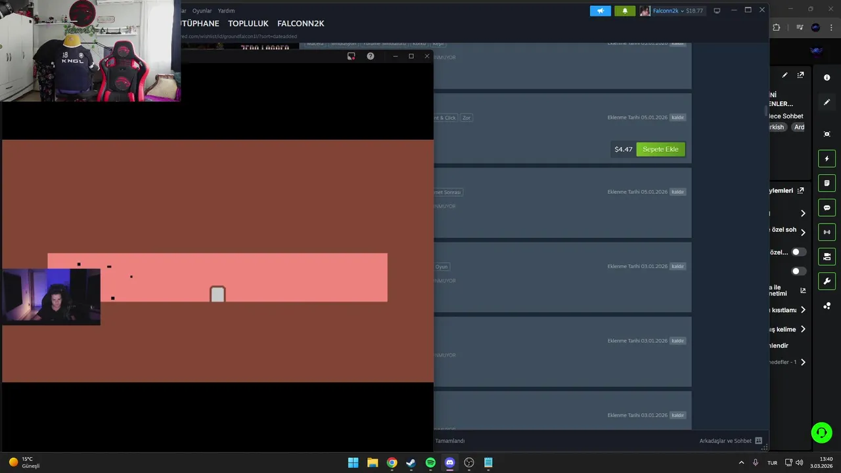Click the 'Ard' language tag chip
Screen dimensions: 841x473
click(x=798, y=127)
